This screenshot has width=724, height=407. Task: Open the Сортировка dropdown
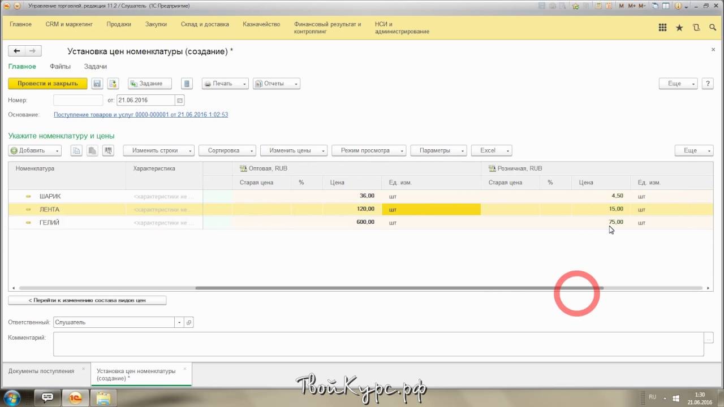click(227, 151)
